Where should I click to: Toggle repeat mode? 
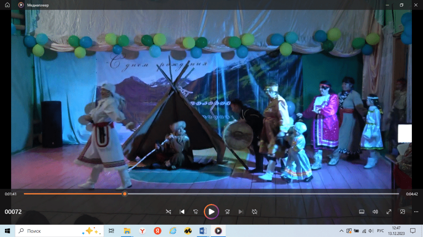254,212
